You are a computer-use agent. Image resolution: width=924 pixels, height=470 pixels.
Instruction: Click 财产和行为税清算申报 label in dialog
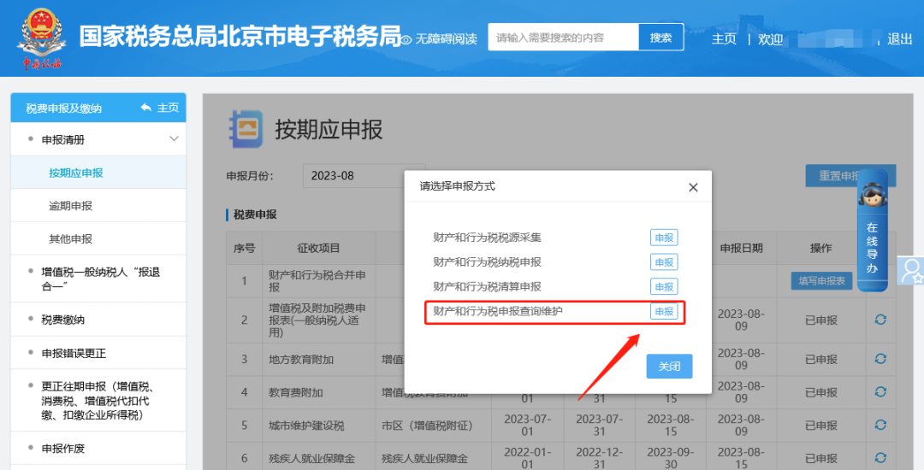[x=488, y=287]
